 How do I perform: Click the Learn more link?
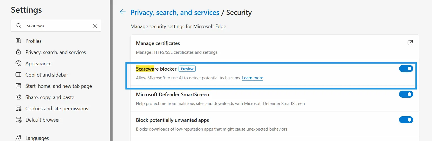[253, 78]
